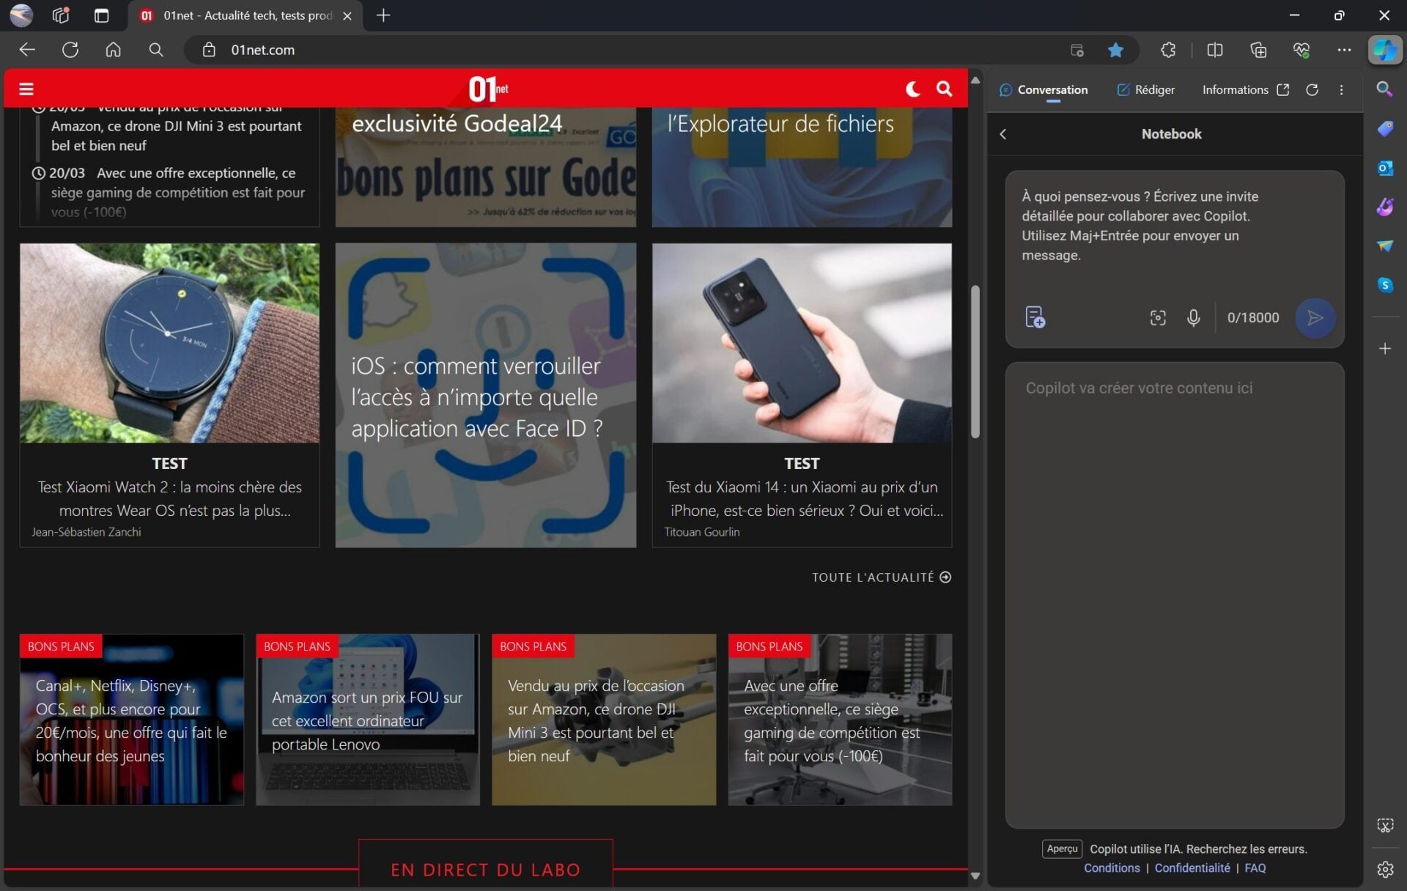Screen dimensions: 1407x891
Task: Click the notebook attach file icon
Action: 1034,317
